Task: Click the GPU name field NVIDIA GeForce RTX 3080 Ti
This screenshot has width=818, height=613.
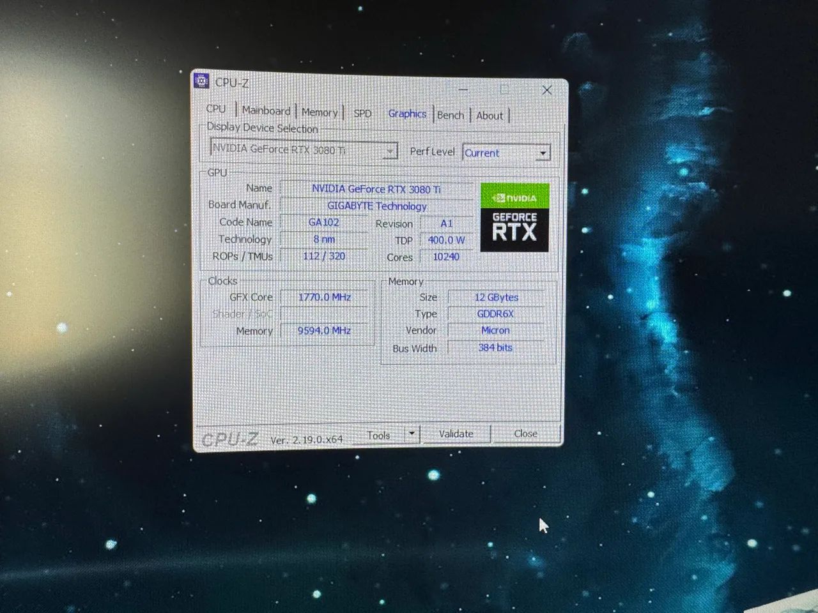Action: point(376,189)
